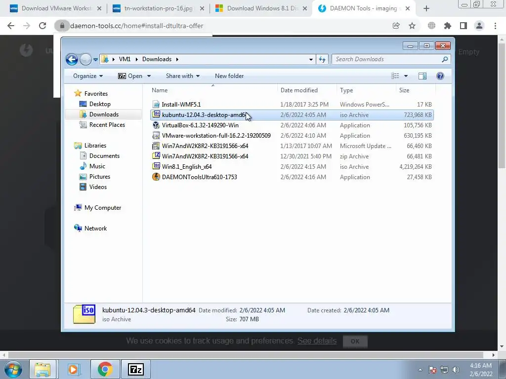The width and height of the screenshot is (506, 379).
Task: Click Chrome reload page button
Action: (42, 26)
